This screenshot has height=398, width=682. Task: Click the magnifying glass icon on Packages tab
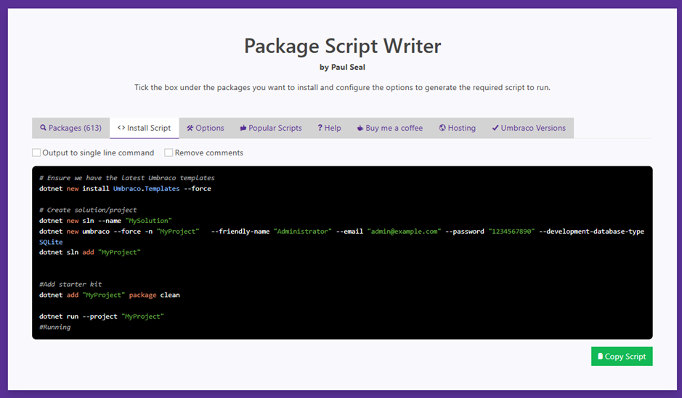click(x=44, y=128)
